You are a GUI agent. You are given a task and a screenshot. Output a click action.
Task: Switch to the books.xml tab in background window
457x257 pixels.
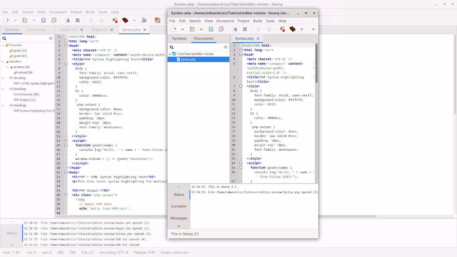pyautogui.click(x=69, y=30)
